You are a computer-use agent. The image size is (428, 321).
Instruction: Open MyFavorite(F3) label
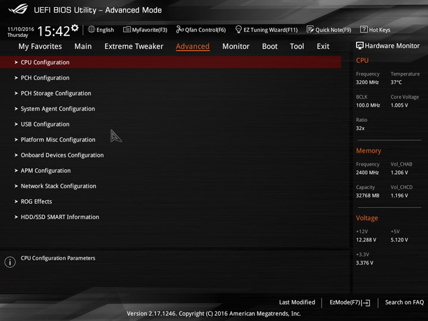(150, 30)
